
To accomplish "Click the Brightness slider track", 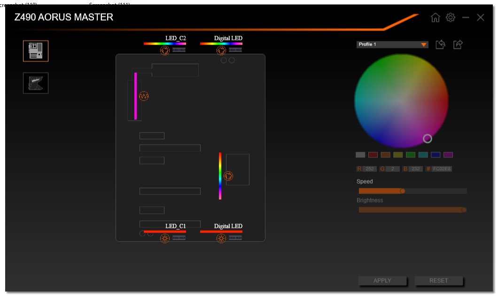I will 412,210.
